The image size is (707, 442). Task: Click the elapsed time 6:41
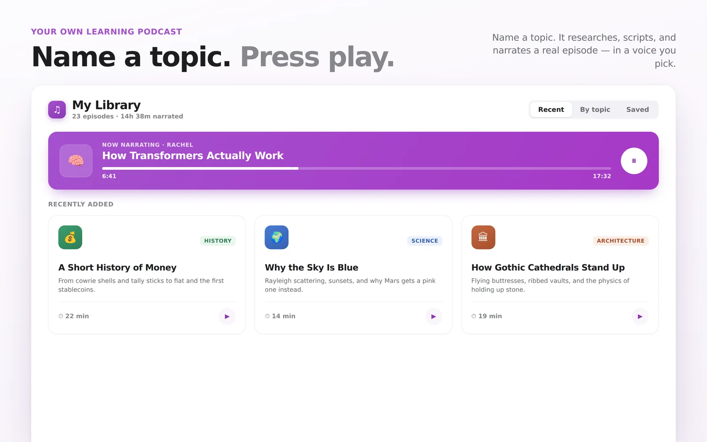click(x=109, y=176)
